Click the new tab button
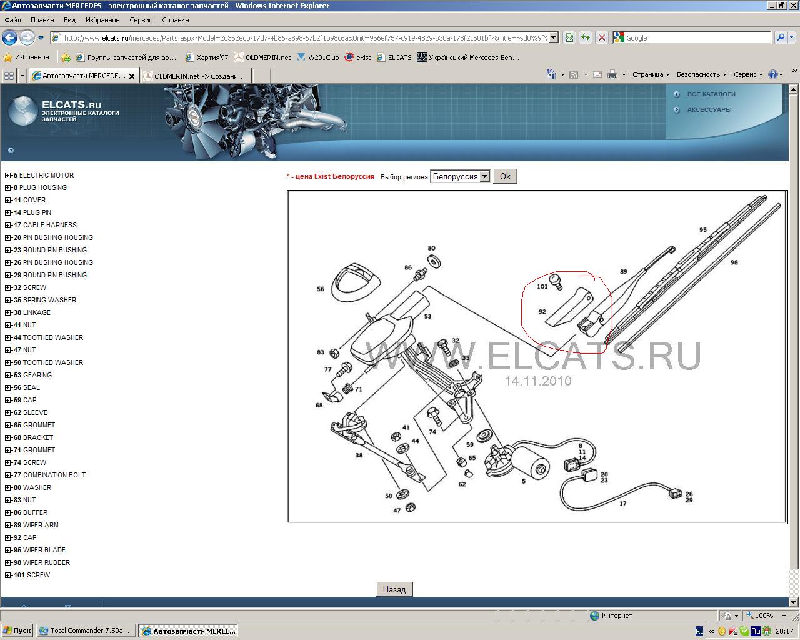Viewport: 800px width, 640px height. 261,76
